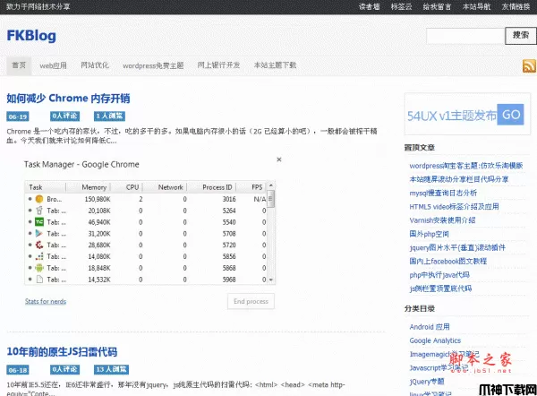Open the Google Analytics category link
Screen dimensions: 537x396
pyautogui.click(x=435, y=340)
